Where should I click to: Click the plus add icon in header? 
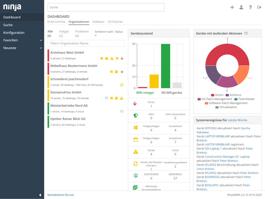(x=232, y=7)
